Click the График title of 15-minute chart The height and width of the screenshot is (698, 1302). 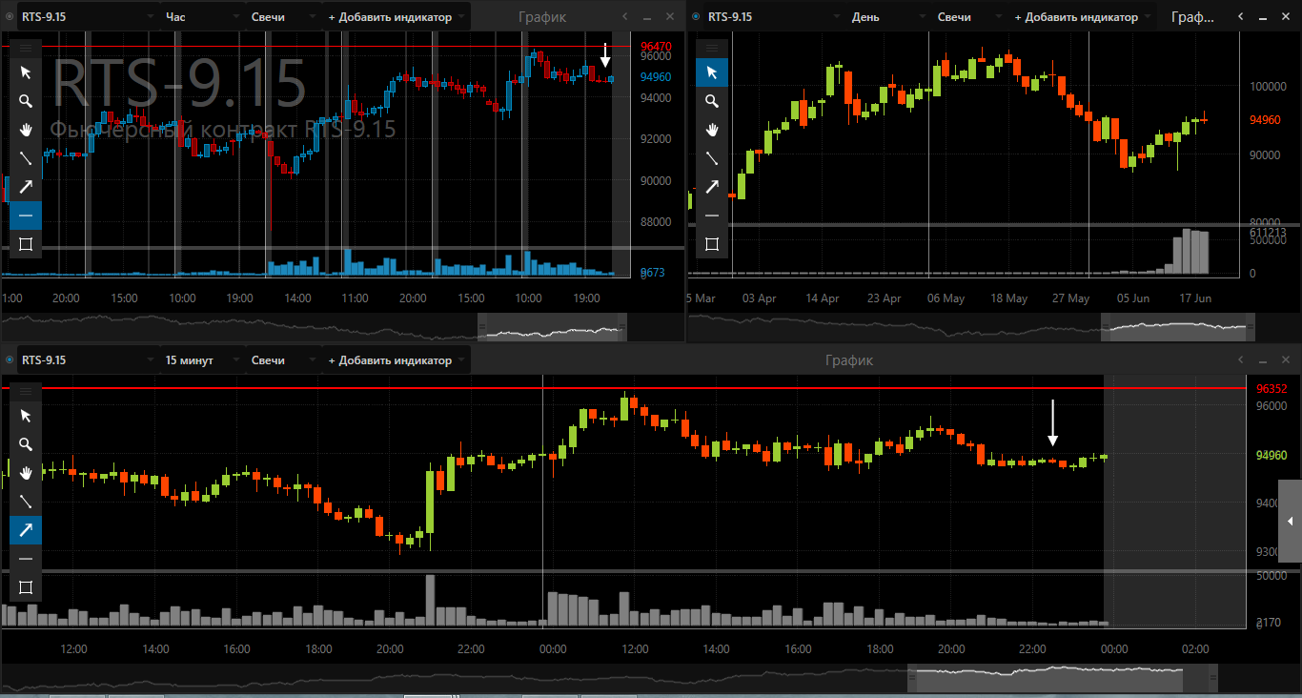848,360
